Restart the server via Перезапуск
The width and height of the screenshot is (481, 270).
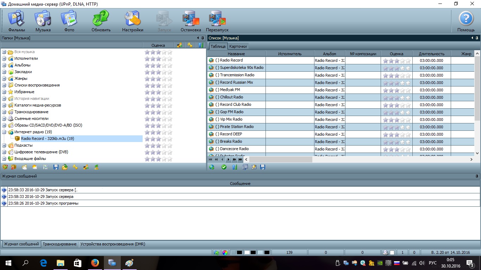[217, 21]
